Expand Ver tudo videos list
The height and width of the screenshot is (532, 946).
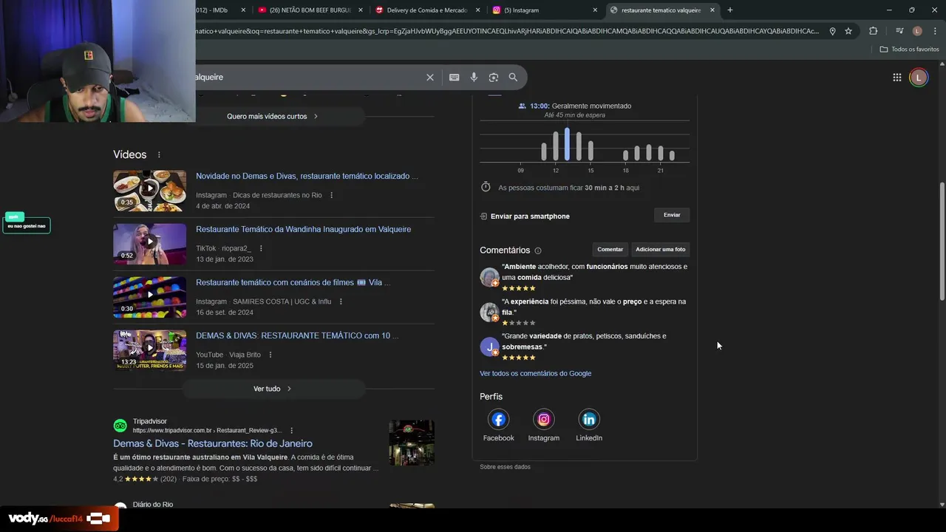272,389
